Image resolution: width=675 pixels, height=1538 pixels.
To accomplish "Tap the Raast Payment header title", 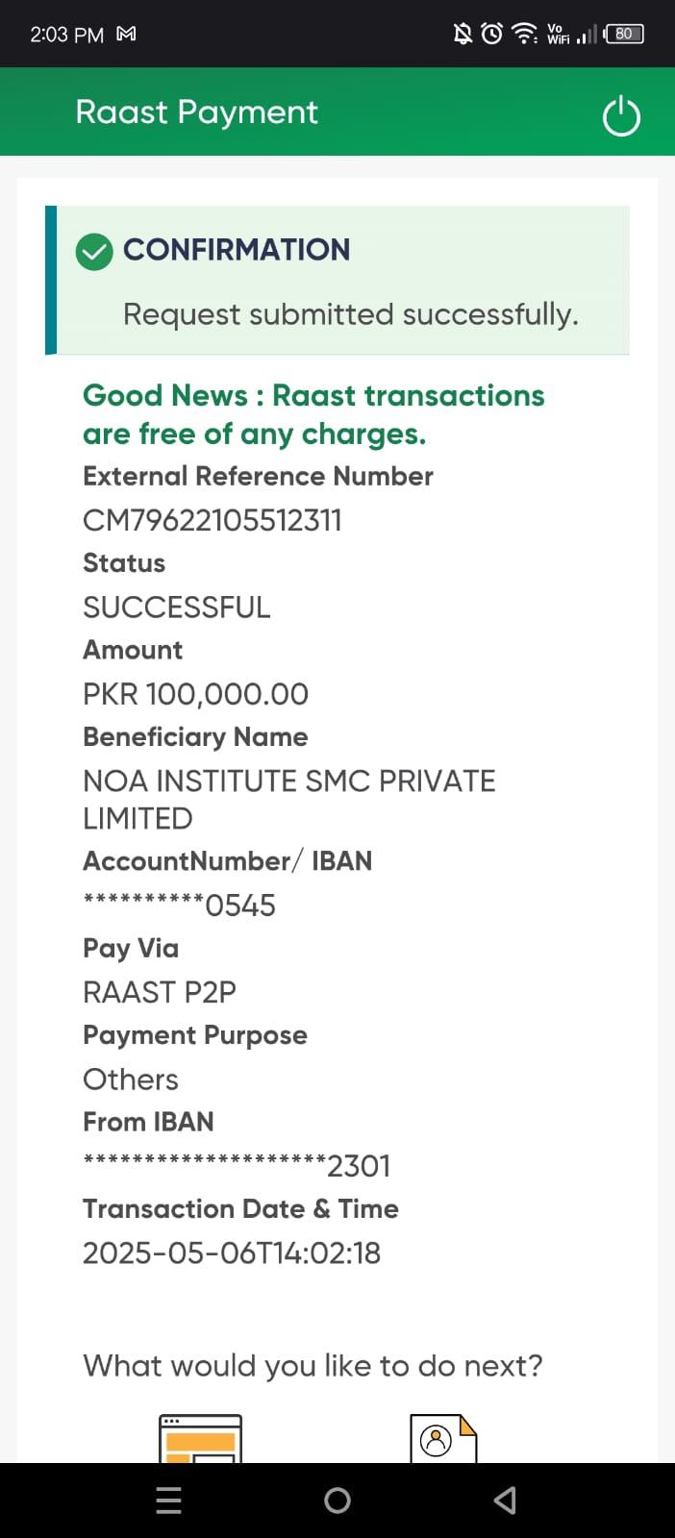I will coord(196,112).
